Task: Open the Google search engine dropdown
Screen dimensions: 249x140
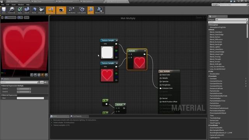Action: [x=215, y=5]
